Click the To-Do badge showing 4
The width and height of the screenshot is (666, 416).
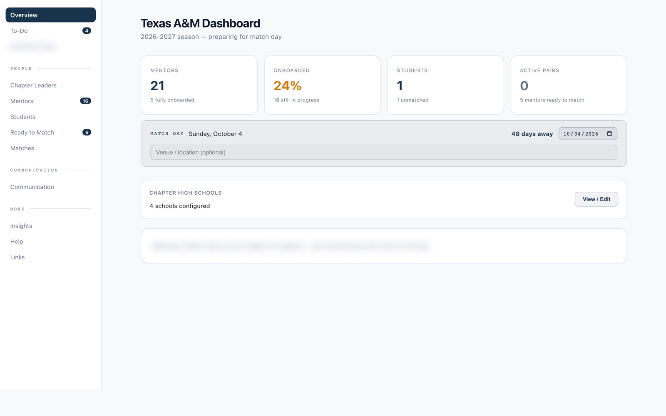click(x=87, y=31)
